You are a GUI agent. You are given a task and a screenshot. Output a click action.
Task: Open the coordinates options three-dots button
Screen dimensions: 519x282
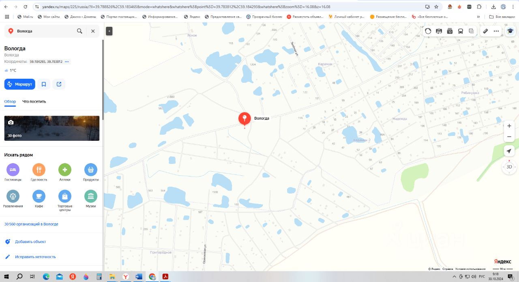pos(67,62)
